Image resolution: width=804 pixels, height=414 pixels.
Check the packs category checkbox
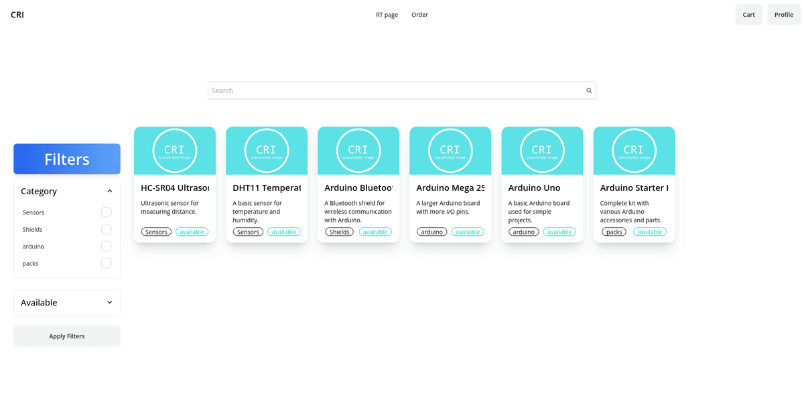pyautogui.click(x=106, y=263)
